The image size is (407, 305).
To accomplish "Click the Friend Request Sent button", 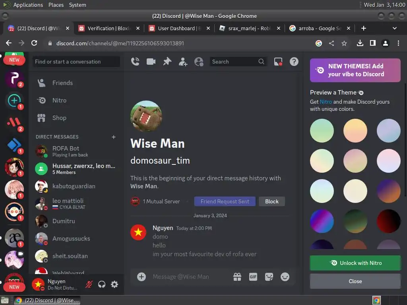I will pyautogui.click(x=225, y=201).
